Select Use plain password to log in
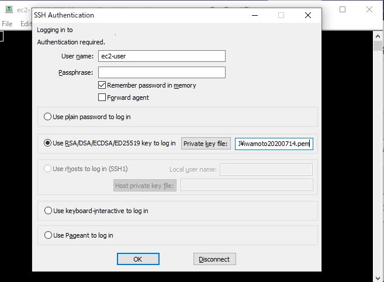384x282 pixels. 48,117
